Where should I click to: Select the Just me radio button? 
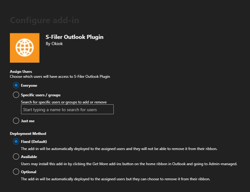click(x=16, y=121)
